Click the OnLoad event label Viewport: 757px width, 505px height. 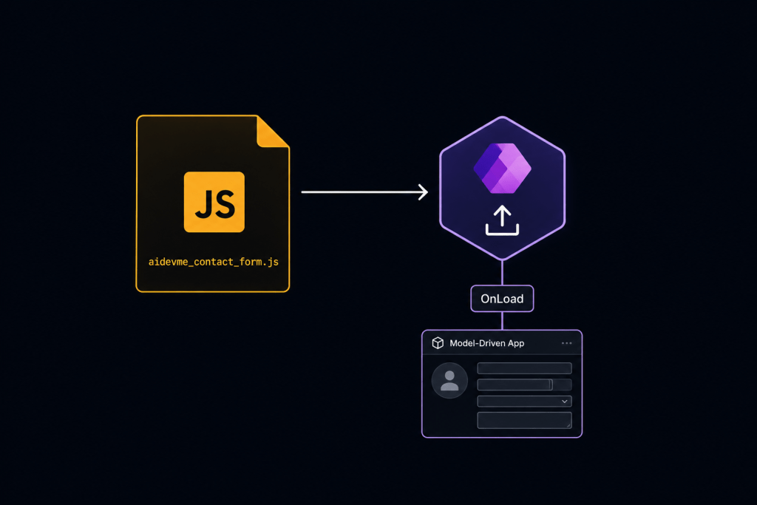click(502, 299)
